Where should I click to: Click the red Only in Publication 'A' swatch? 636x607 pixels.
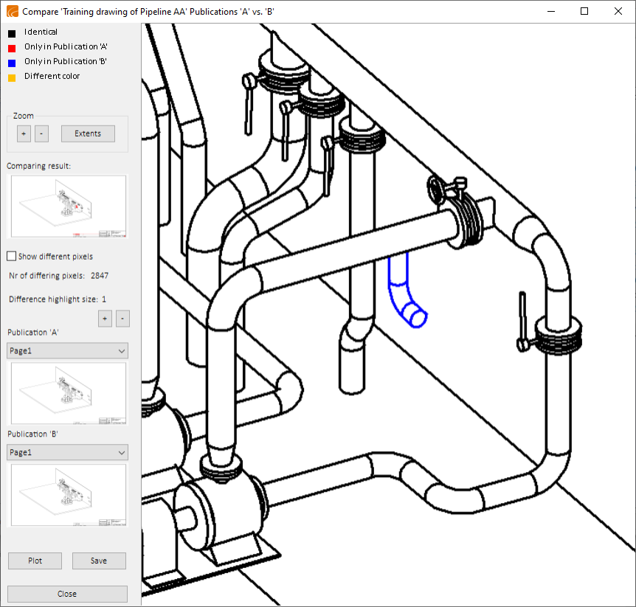[11, 47]
